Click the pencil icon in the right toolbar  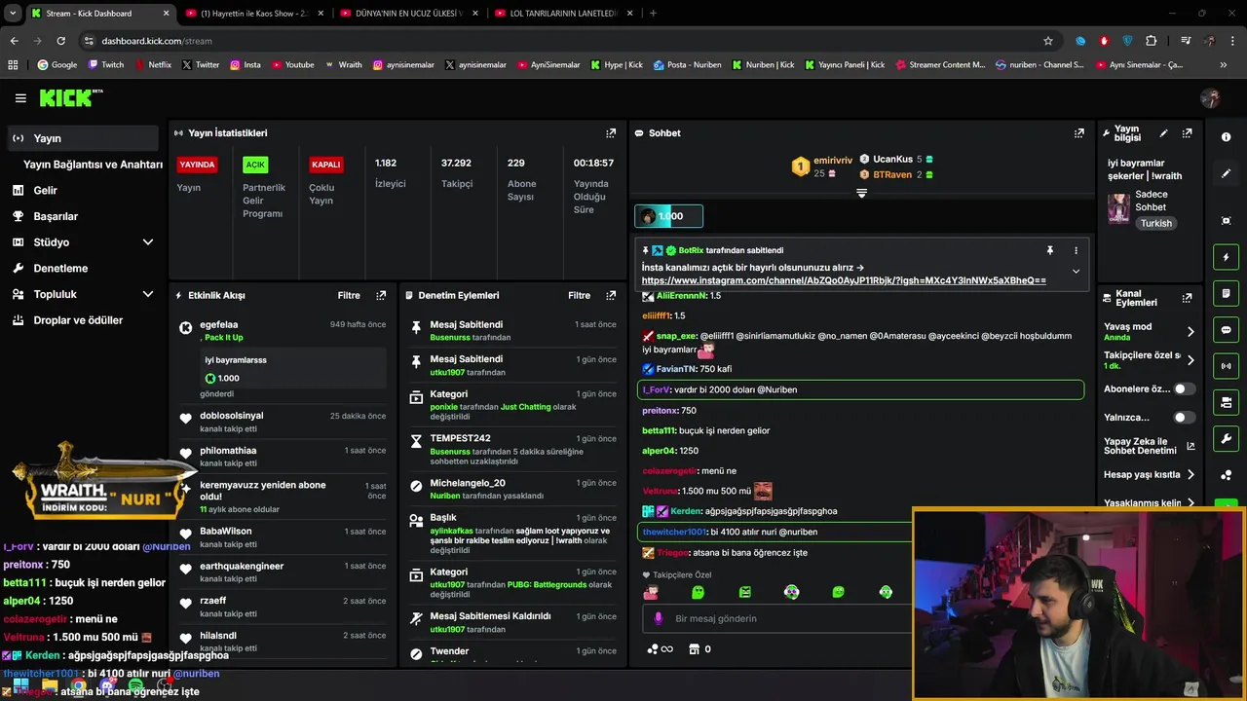click(1226, 173)
